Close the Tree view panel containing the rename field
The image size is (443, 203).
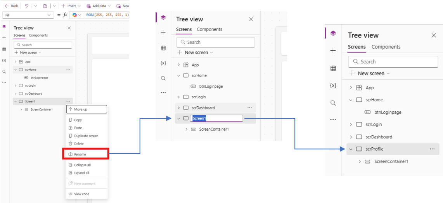[251, 19]
